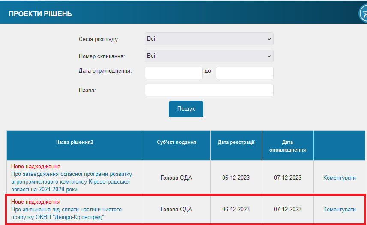Click the Номер скликання dropdown arrow

pyautogui.click(x=269, y=56)
